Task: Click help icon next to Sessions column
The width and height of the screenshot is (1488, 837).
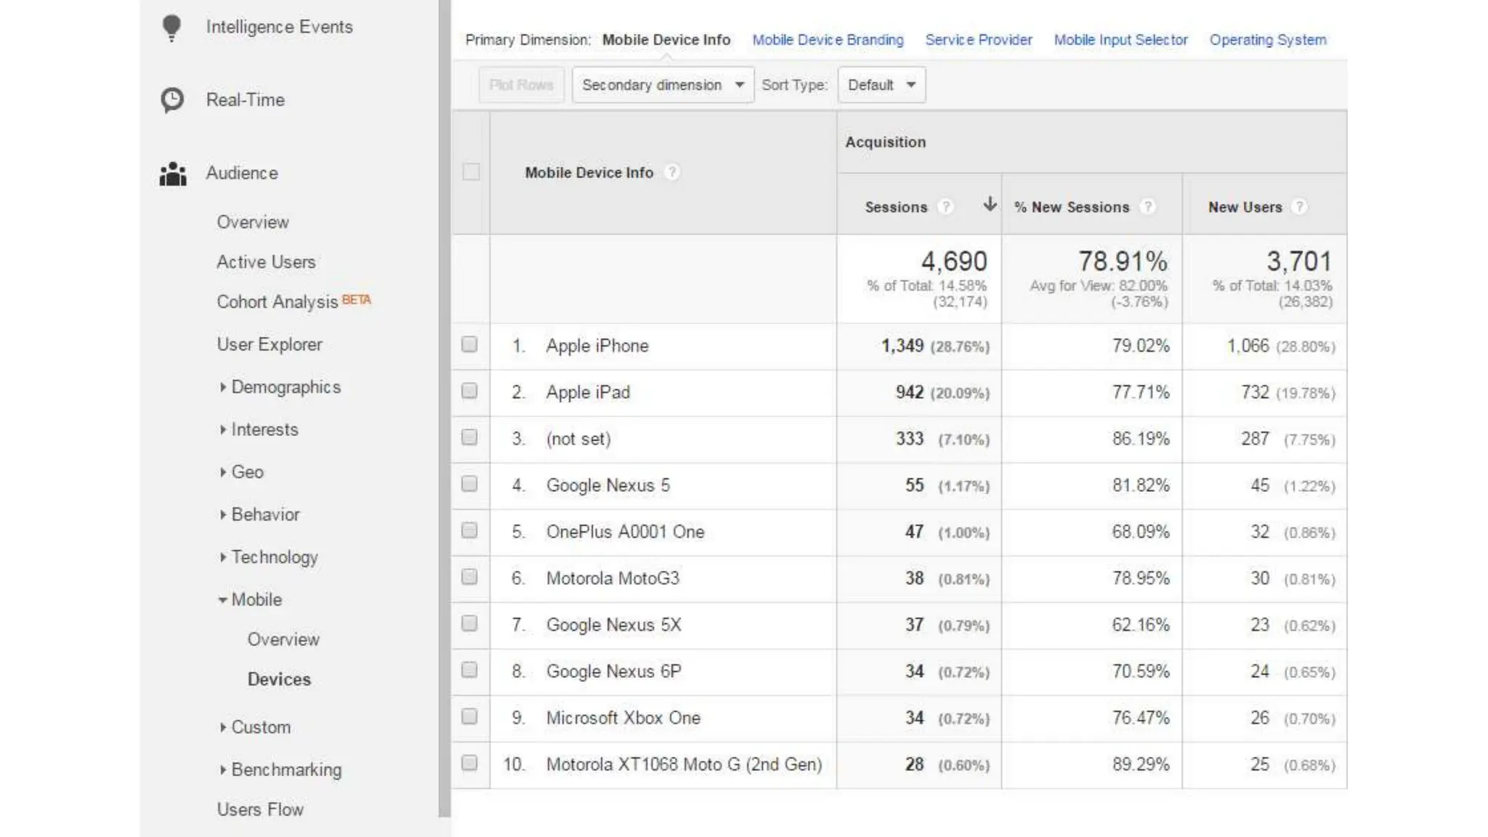Action: [x=945, y=207]
